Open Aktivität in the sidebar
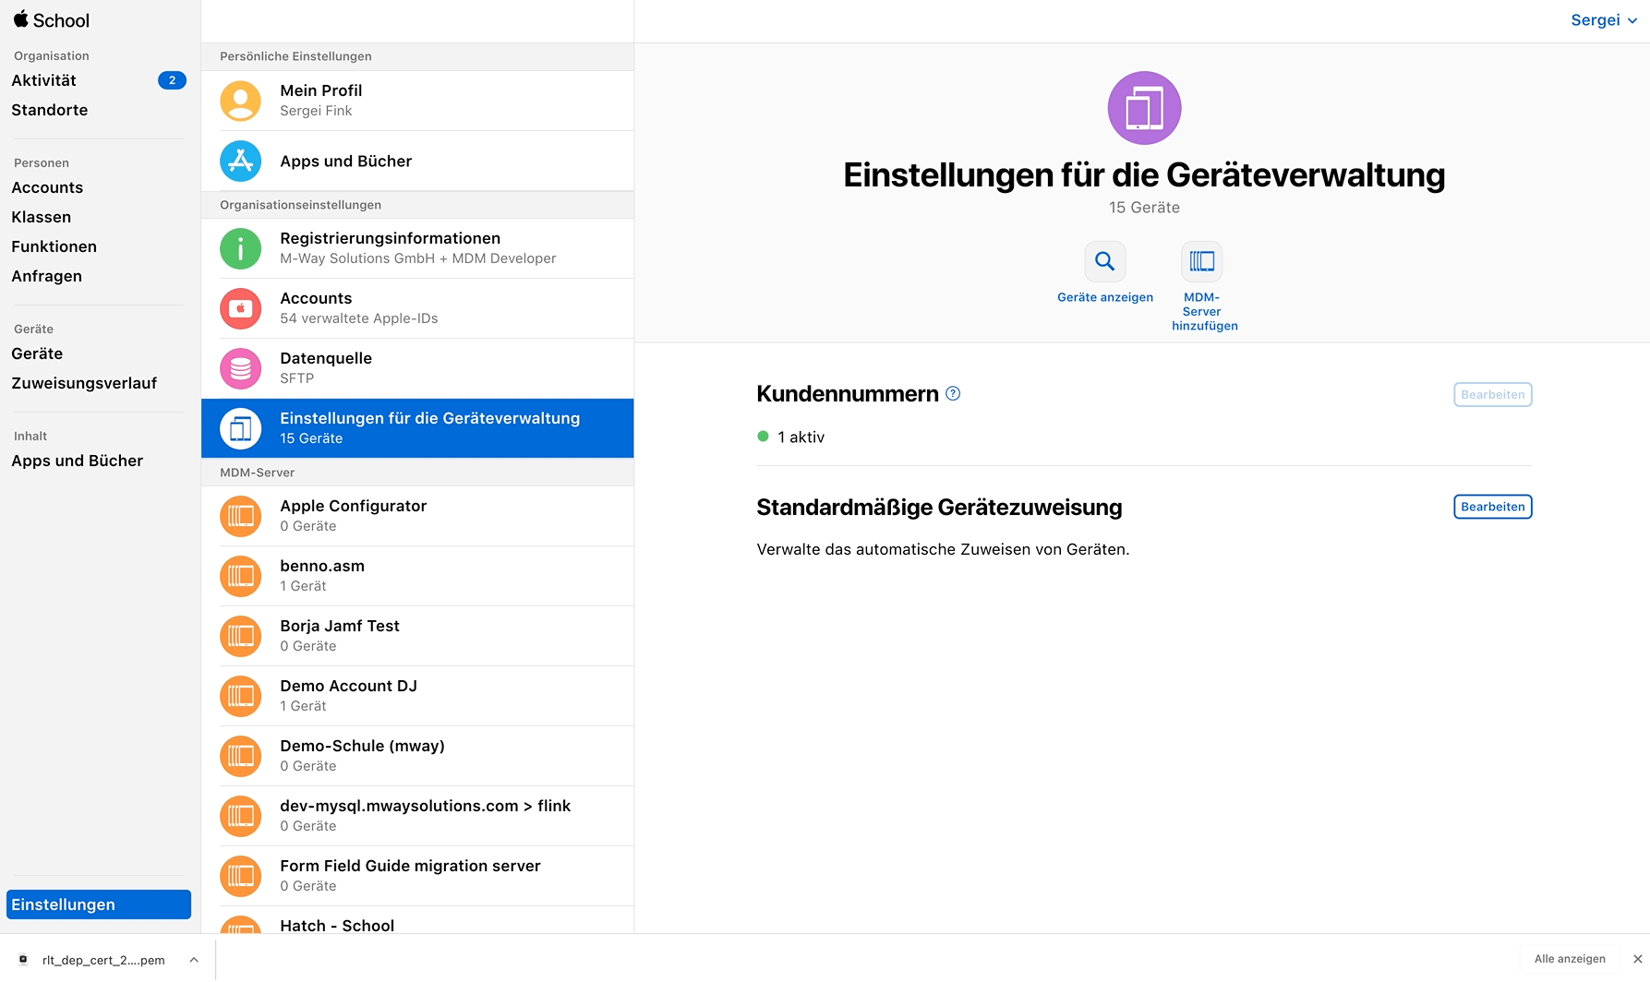The image size is (1650, 982). click(43, 80)
